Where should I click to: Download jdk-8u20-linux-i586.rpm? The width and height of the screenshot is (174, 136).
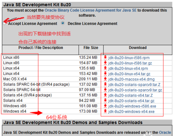coord(129,58)
